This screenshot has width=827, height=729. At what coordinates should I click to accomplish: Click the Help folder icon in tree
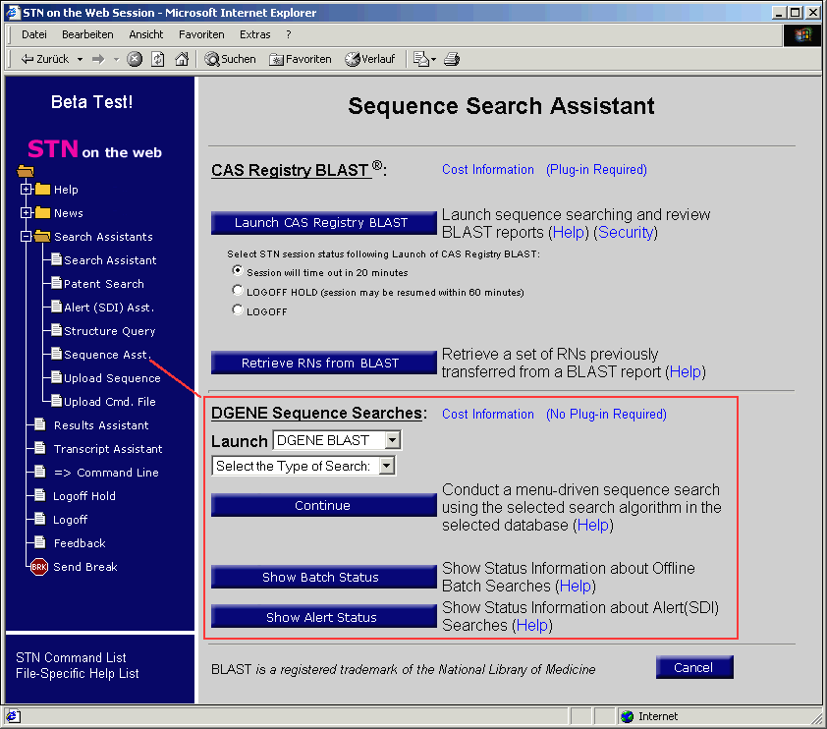42,189
